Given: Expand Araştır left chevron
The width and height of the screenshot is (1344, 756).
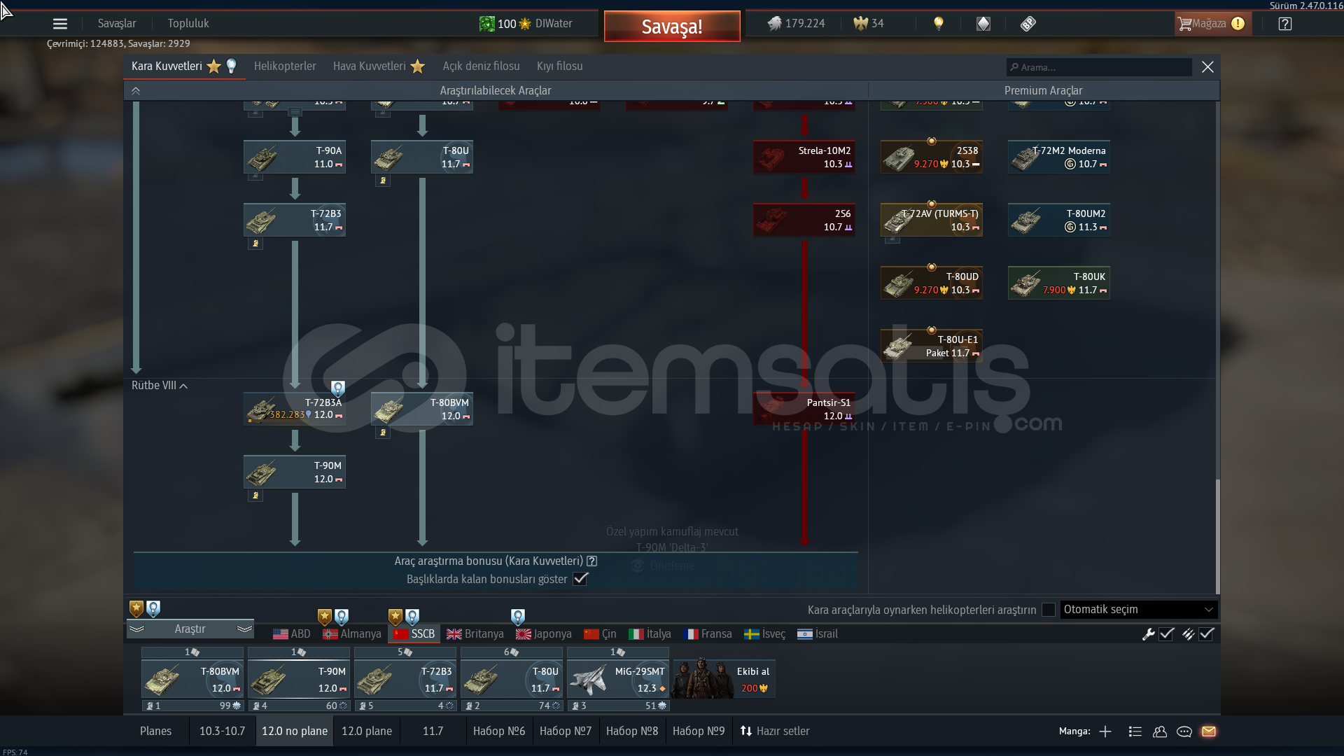Looking at the screenshot, I should (137, 629).
